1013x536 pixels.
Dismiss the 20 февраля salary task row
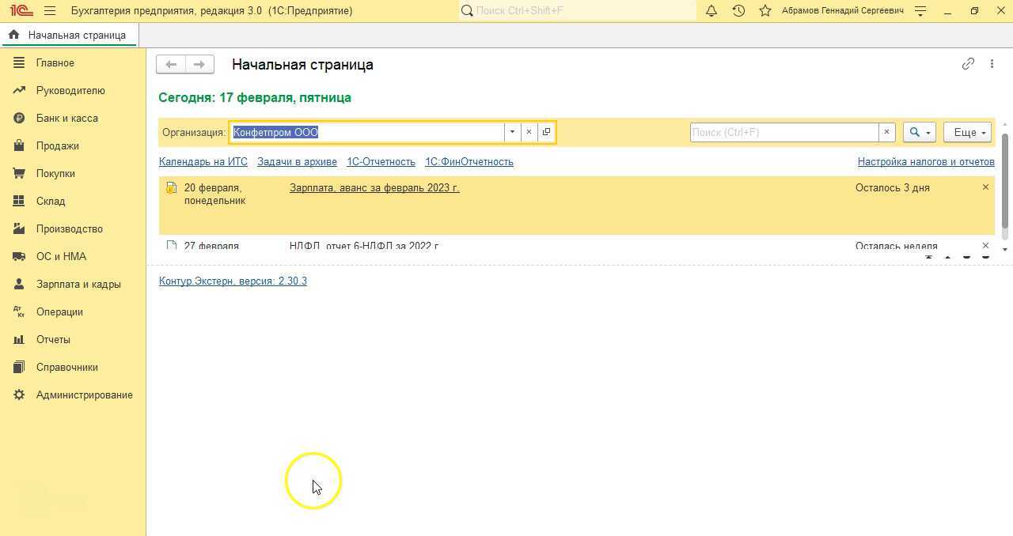pos(985,187)
